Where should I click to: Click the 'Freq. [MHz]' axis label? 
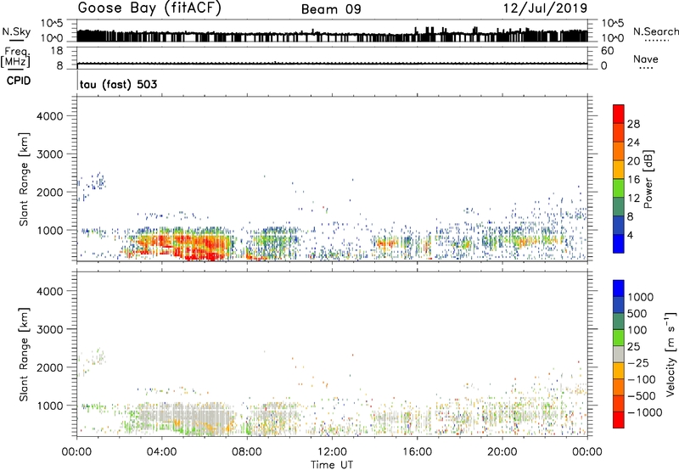click(x=15, y=58)
